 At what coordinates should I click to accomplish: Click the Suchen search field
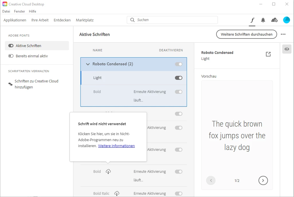(172, 20)
